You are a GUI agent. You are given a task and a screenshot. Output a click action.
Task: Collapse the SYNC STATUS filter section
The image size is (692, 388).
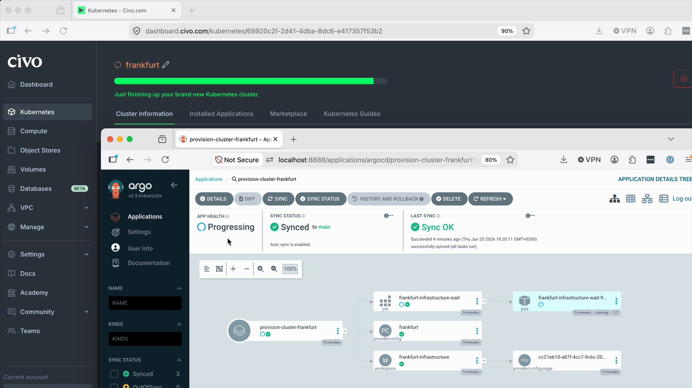click(x=179, y=360)
